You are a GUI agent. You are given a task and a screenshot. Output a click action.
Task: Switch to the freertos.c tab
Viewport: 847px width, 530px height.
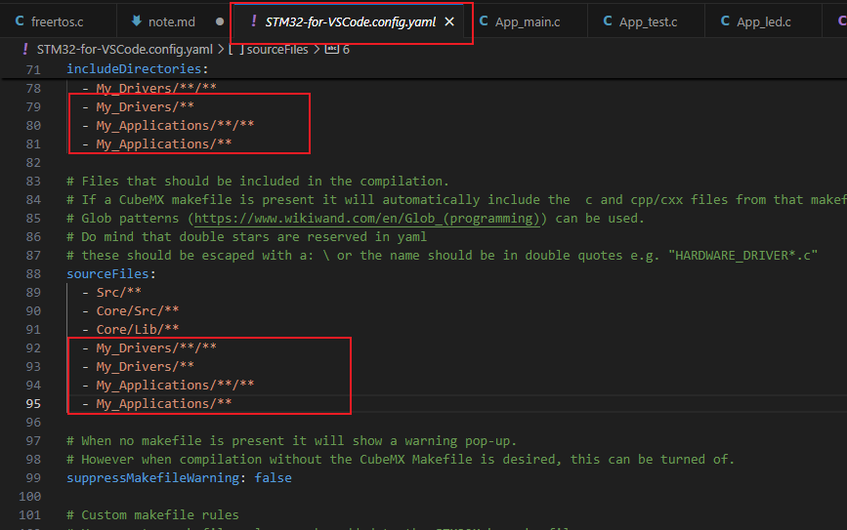[x=57, y=21]
